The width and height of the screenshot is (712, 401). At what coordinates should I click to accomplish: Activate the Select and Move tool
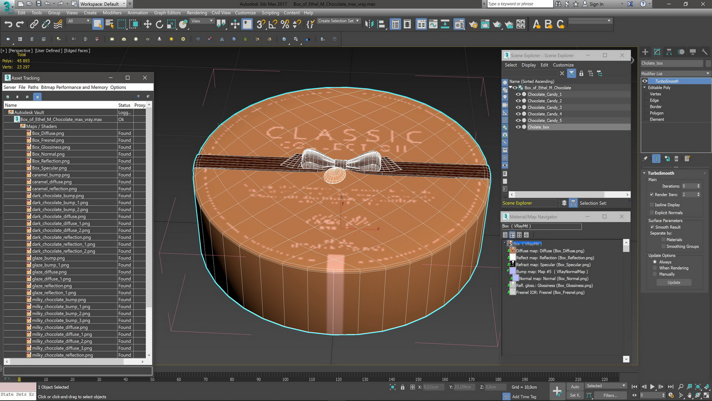(148, 25)
